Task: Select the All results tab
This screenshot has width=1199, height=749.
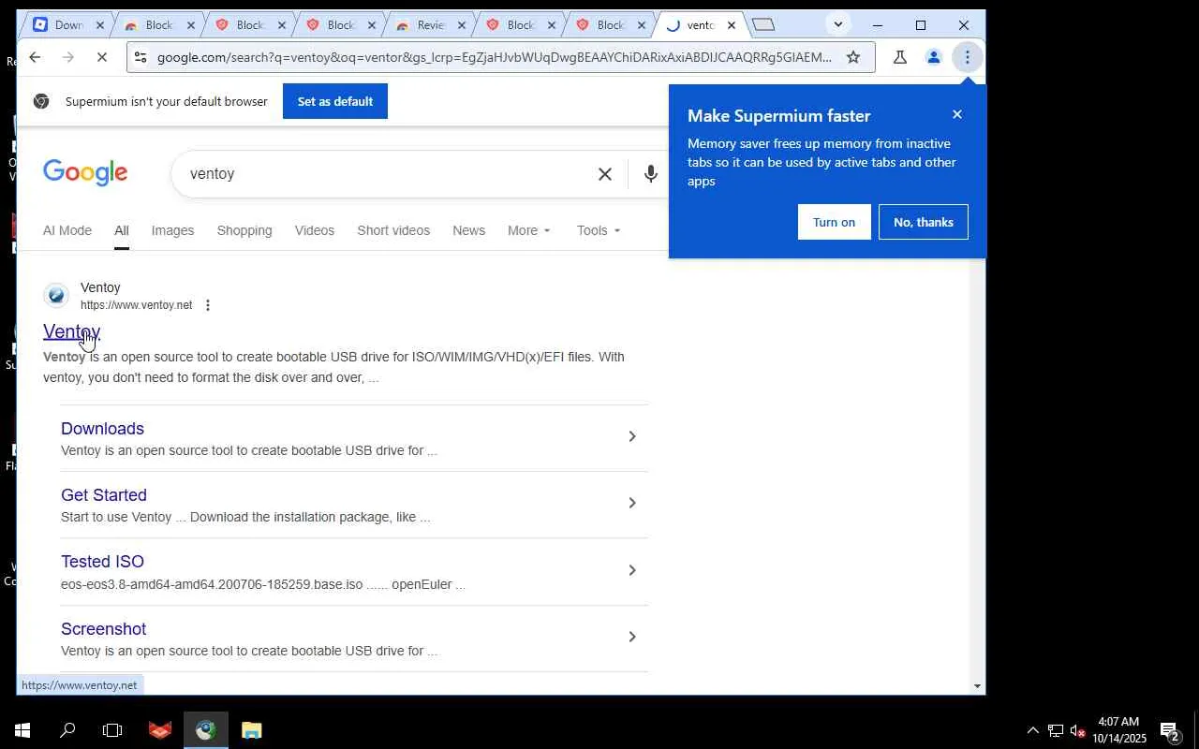Action: coord(122,230)
